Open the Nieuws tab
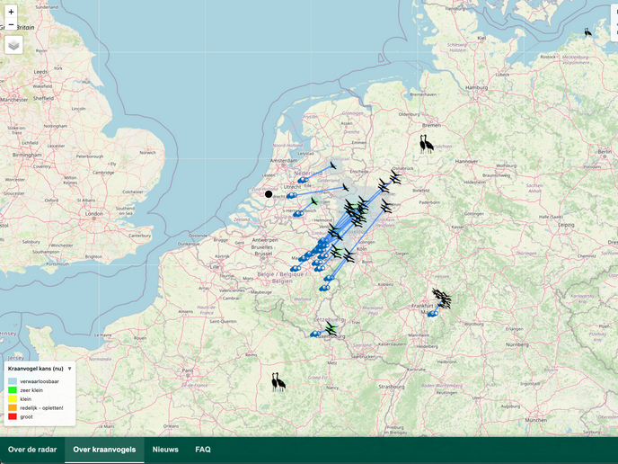The height and width of the screenshot is (464, 618). click(x=165, y=450)
